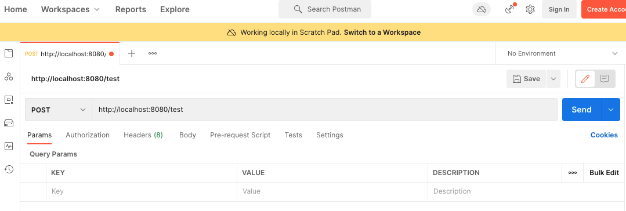The image size is (626, 211).
Task: Open the settings gear icon
Action: (x=530, y=10)
